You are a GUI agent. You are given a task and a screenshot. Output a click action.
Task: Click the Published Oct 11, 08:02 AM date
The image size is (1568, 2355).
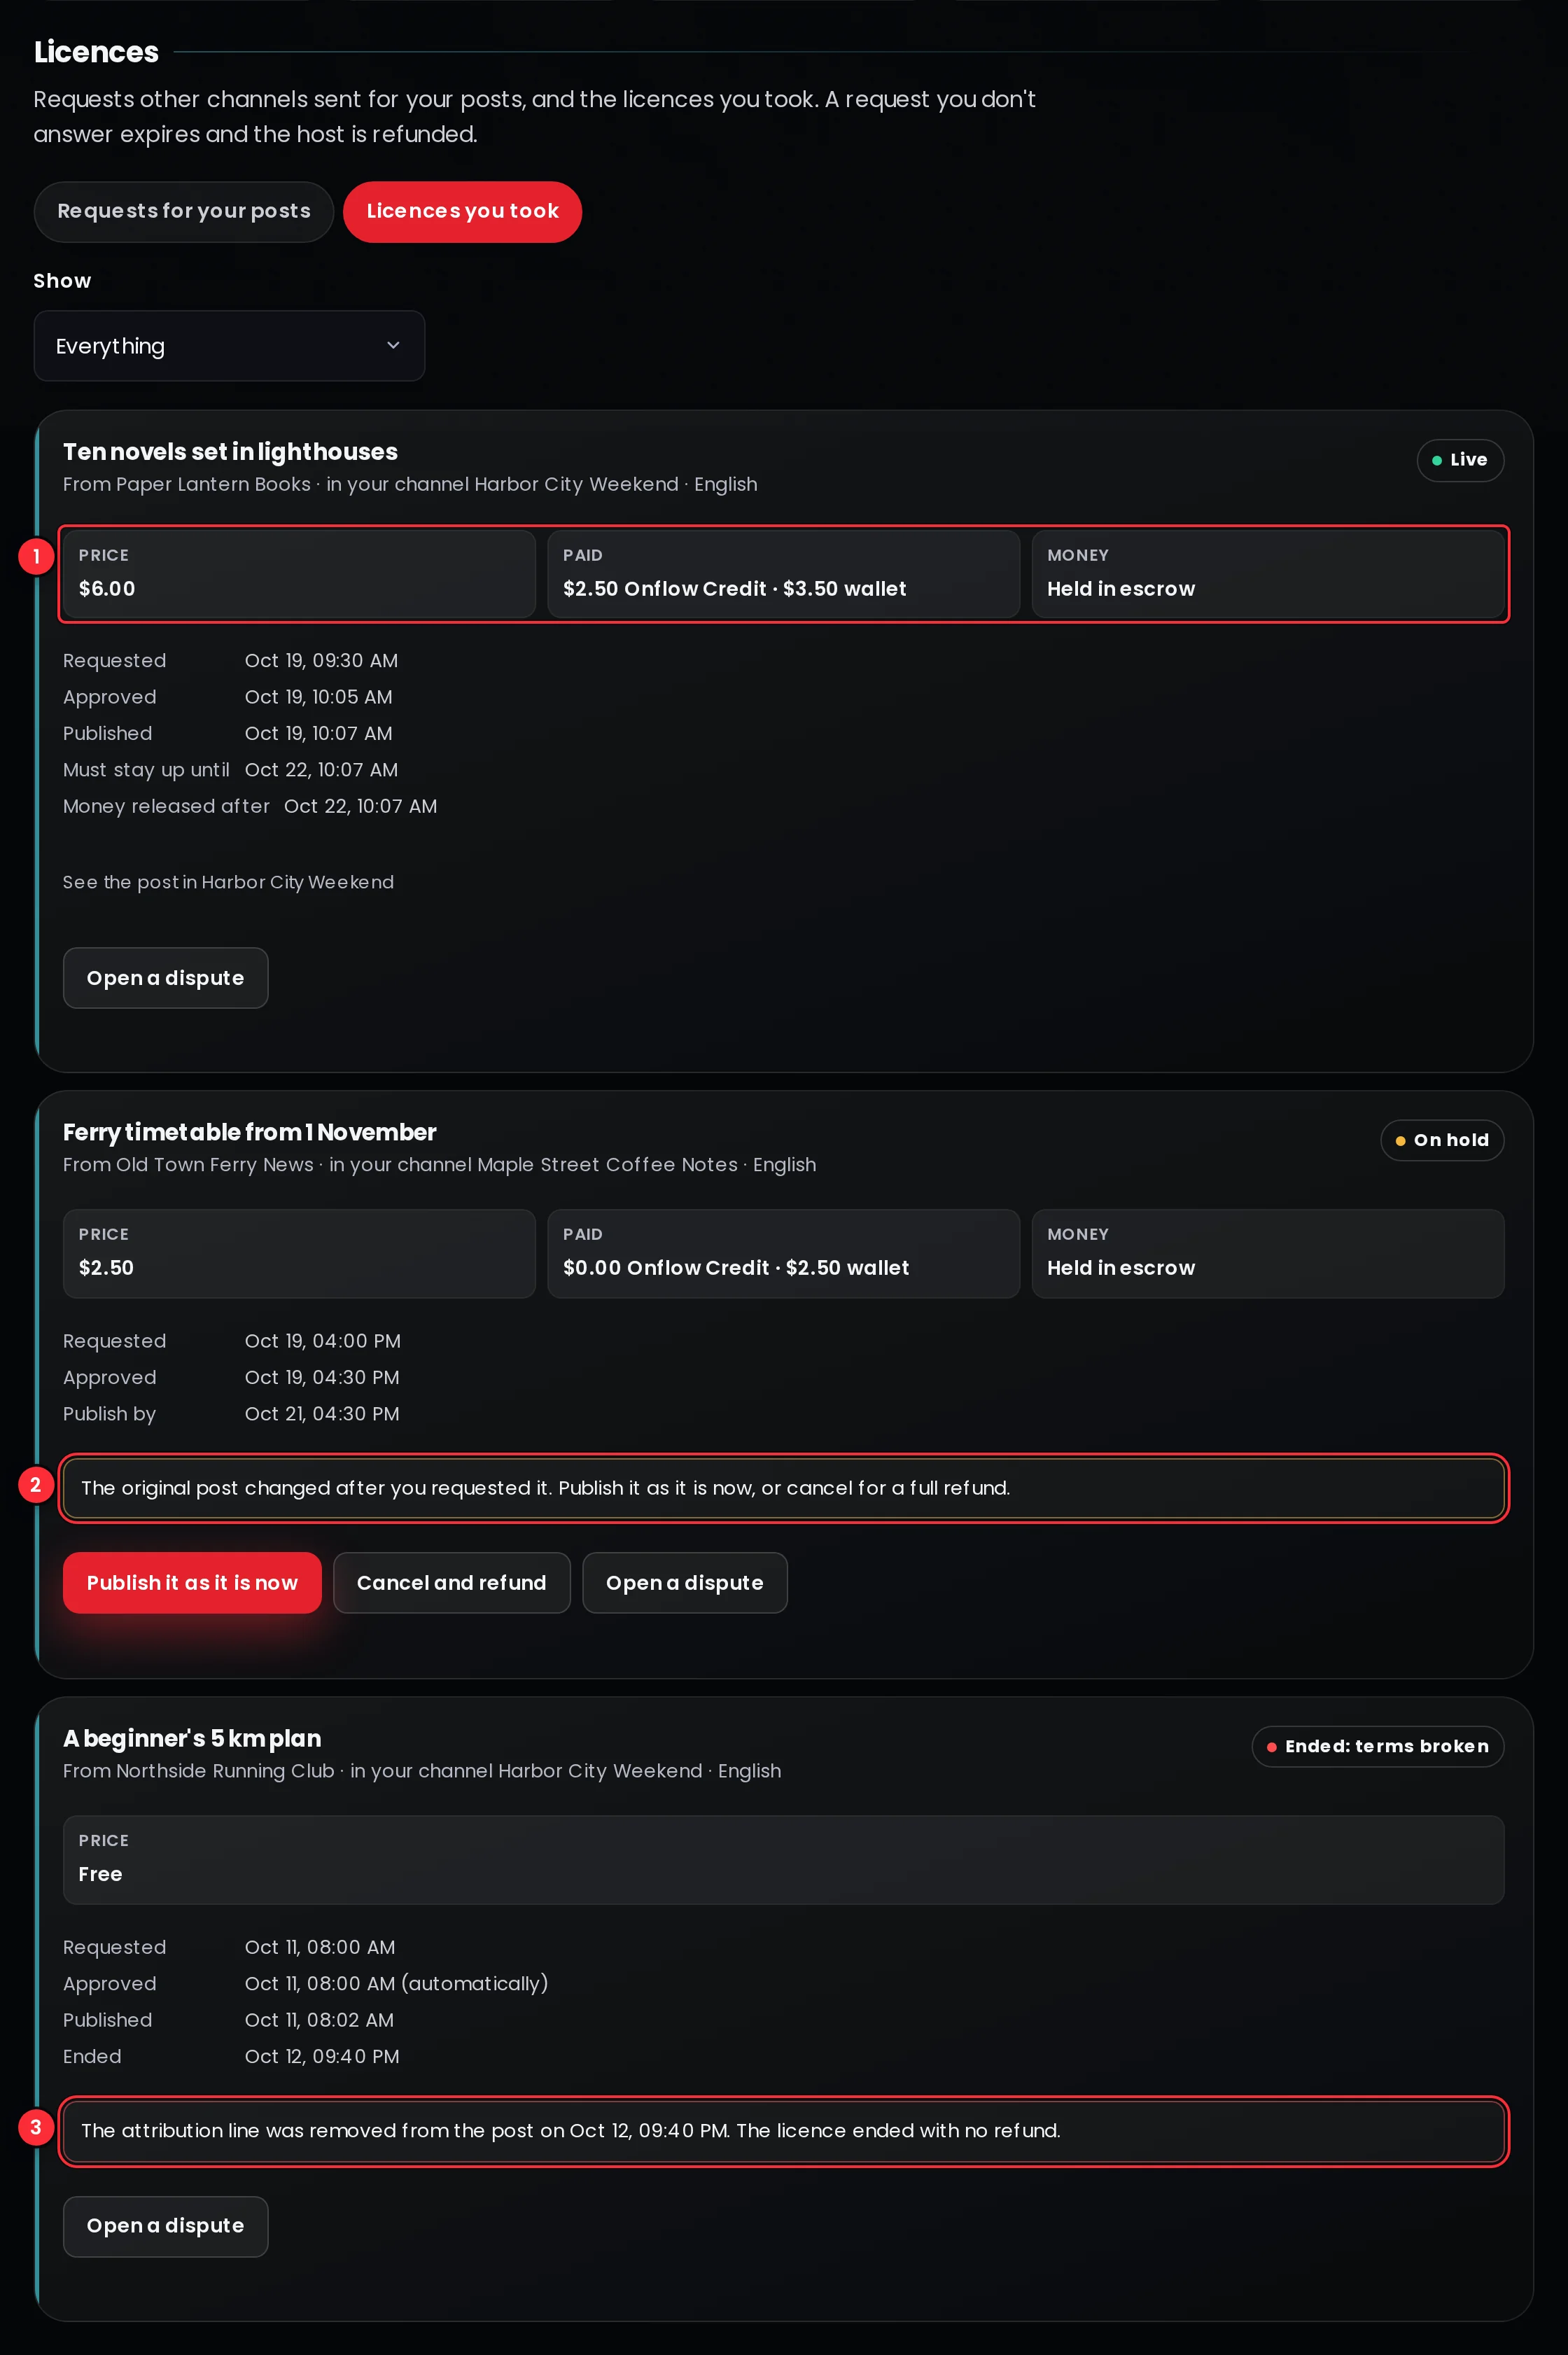click(x=319, y=2019)
